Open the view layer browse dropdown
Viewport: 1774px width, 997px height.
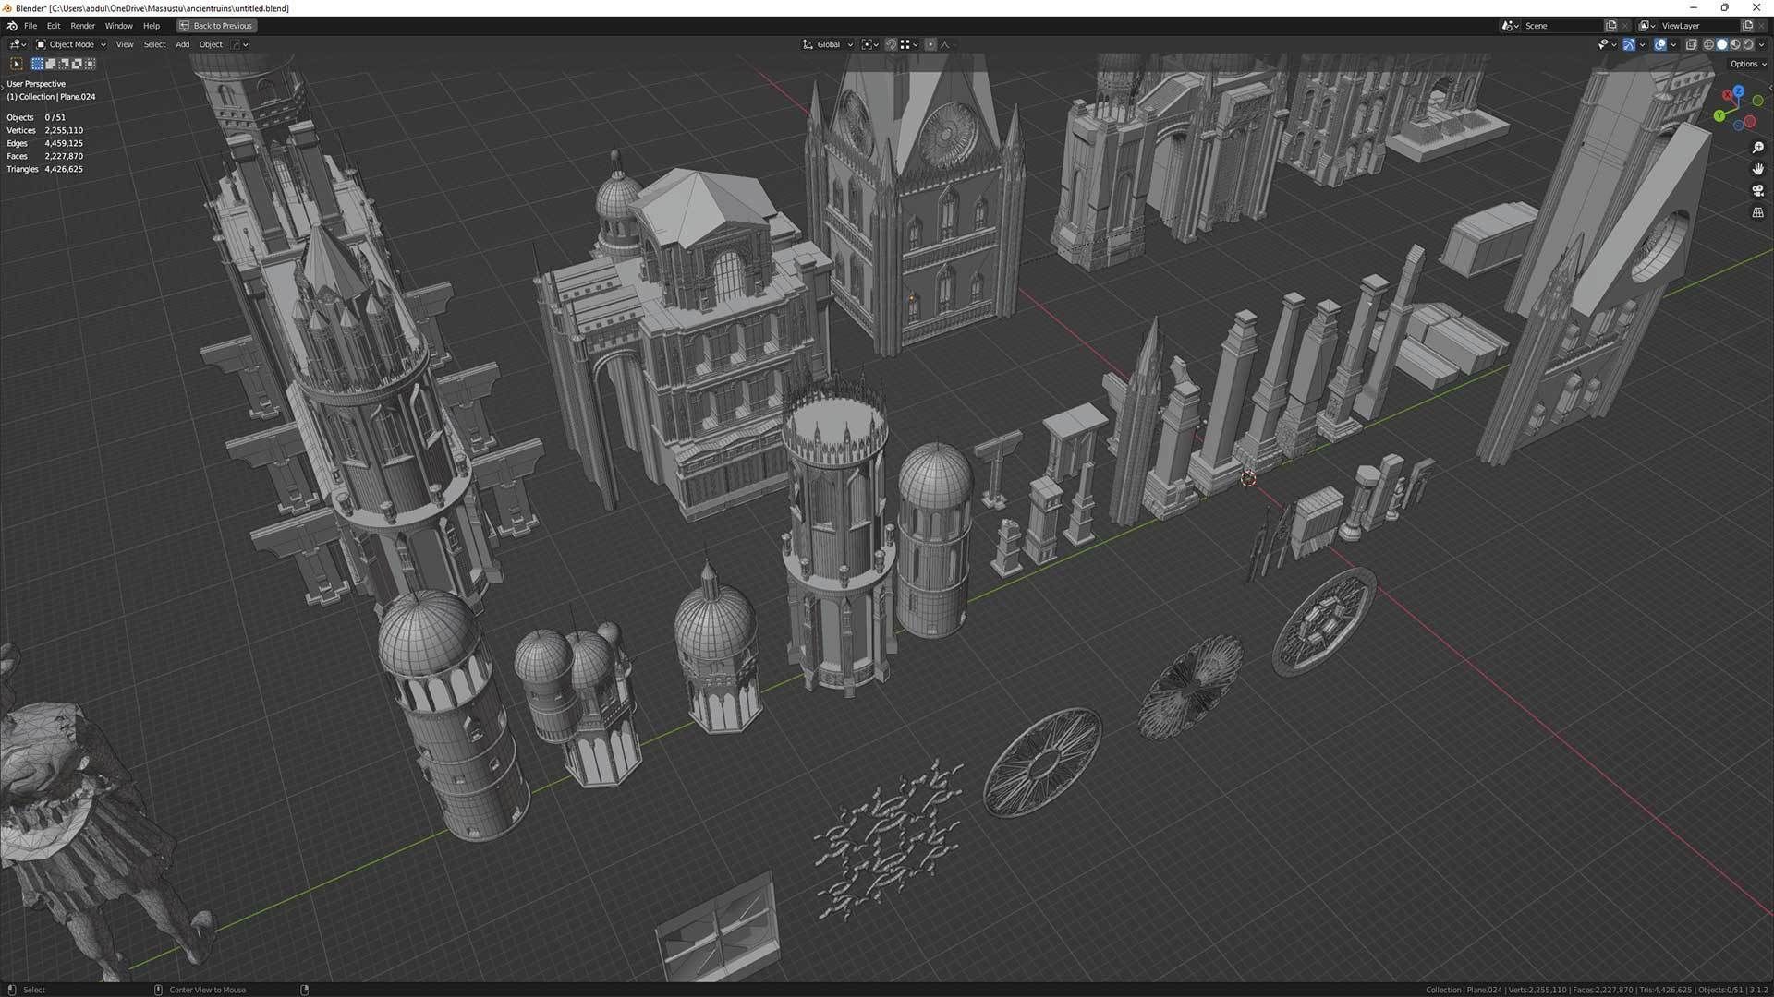pos(1646,26)
